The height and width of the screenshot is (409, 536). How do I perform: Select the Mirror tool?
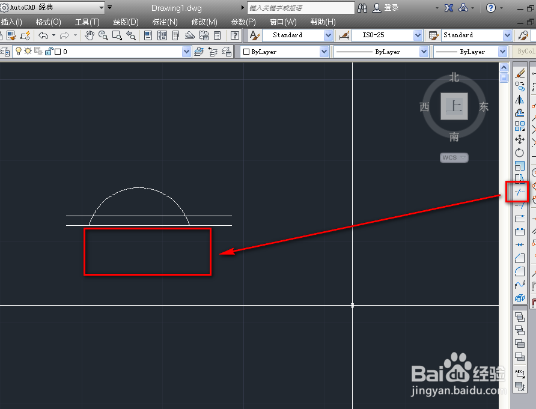pos(520,100)
